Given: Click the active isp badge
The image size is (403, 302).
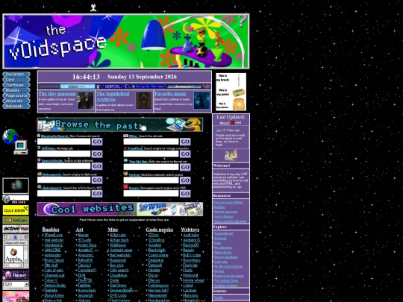Looking at the screenshot, I should 16,229.
